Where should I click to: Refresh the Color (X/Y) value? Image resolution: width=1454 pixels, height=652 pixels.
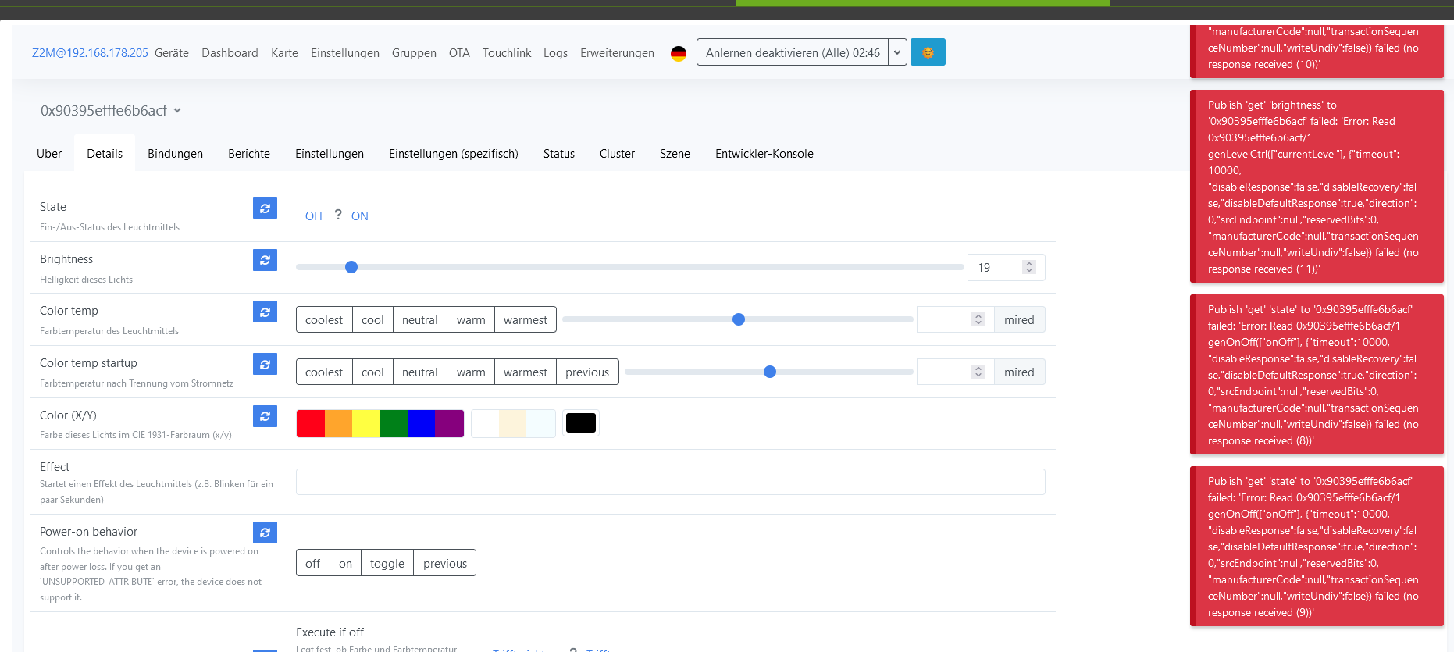point(265,416)
